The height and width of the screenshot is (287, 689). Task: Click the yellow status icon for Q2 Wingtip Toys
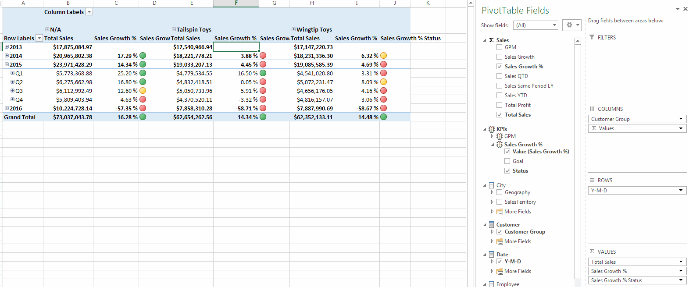point(383,82)
